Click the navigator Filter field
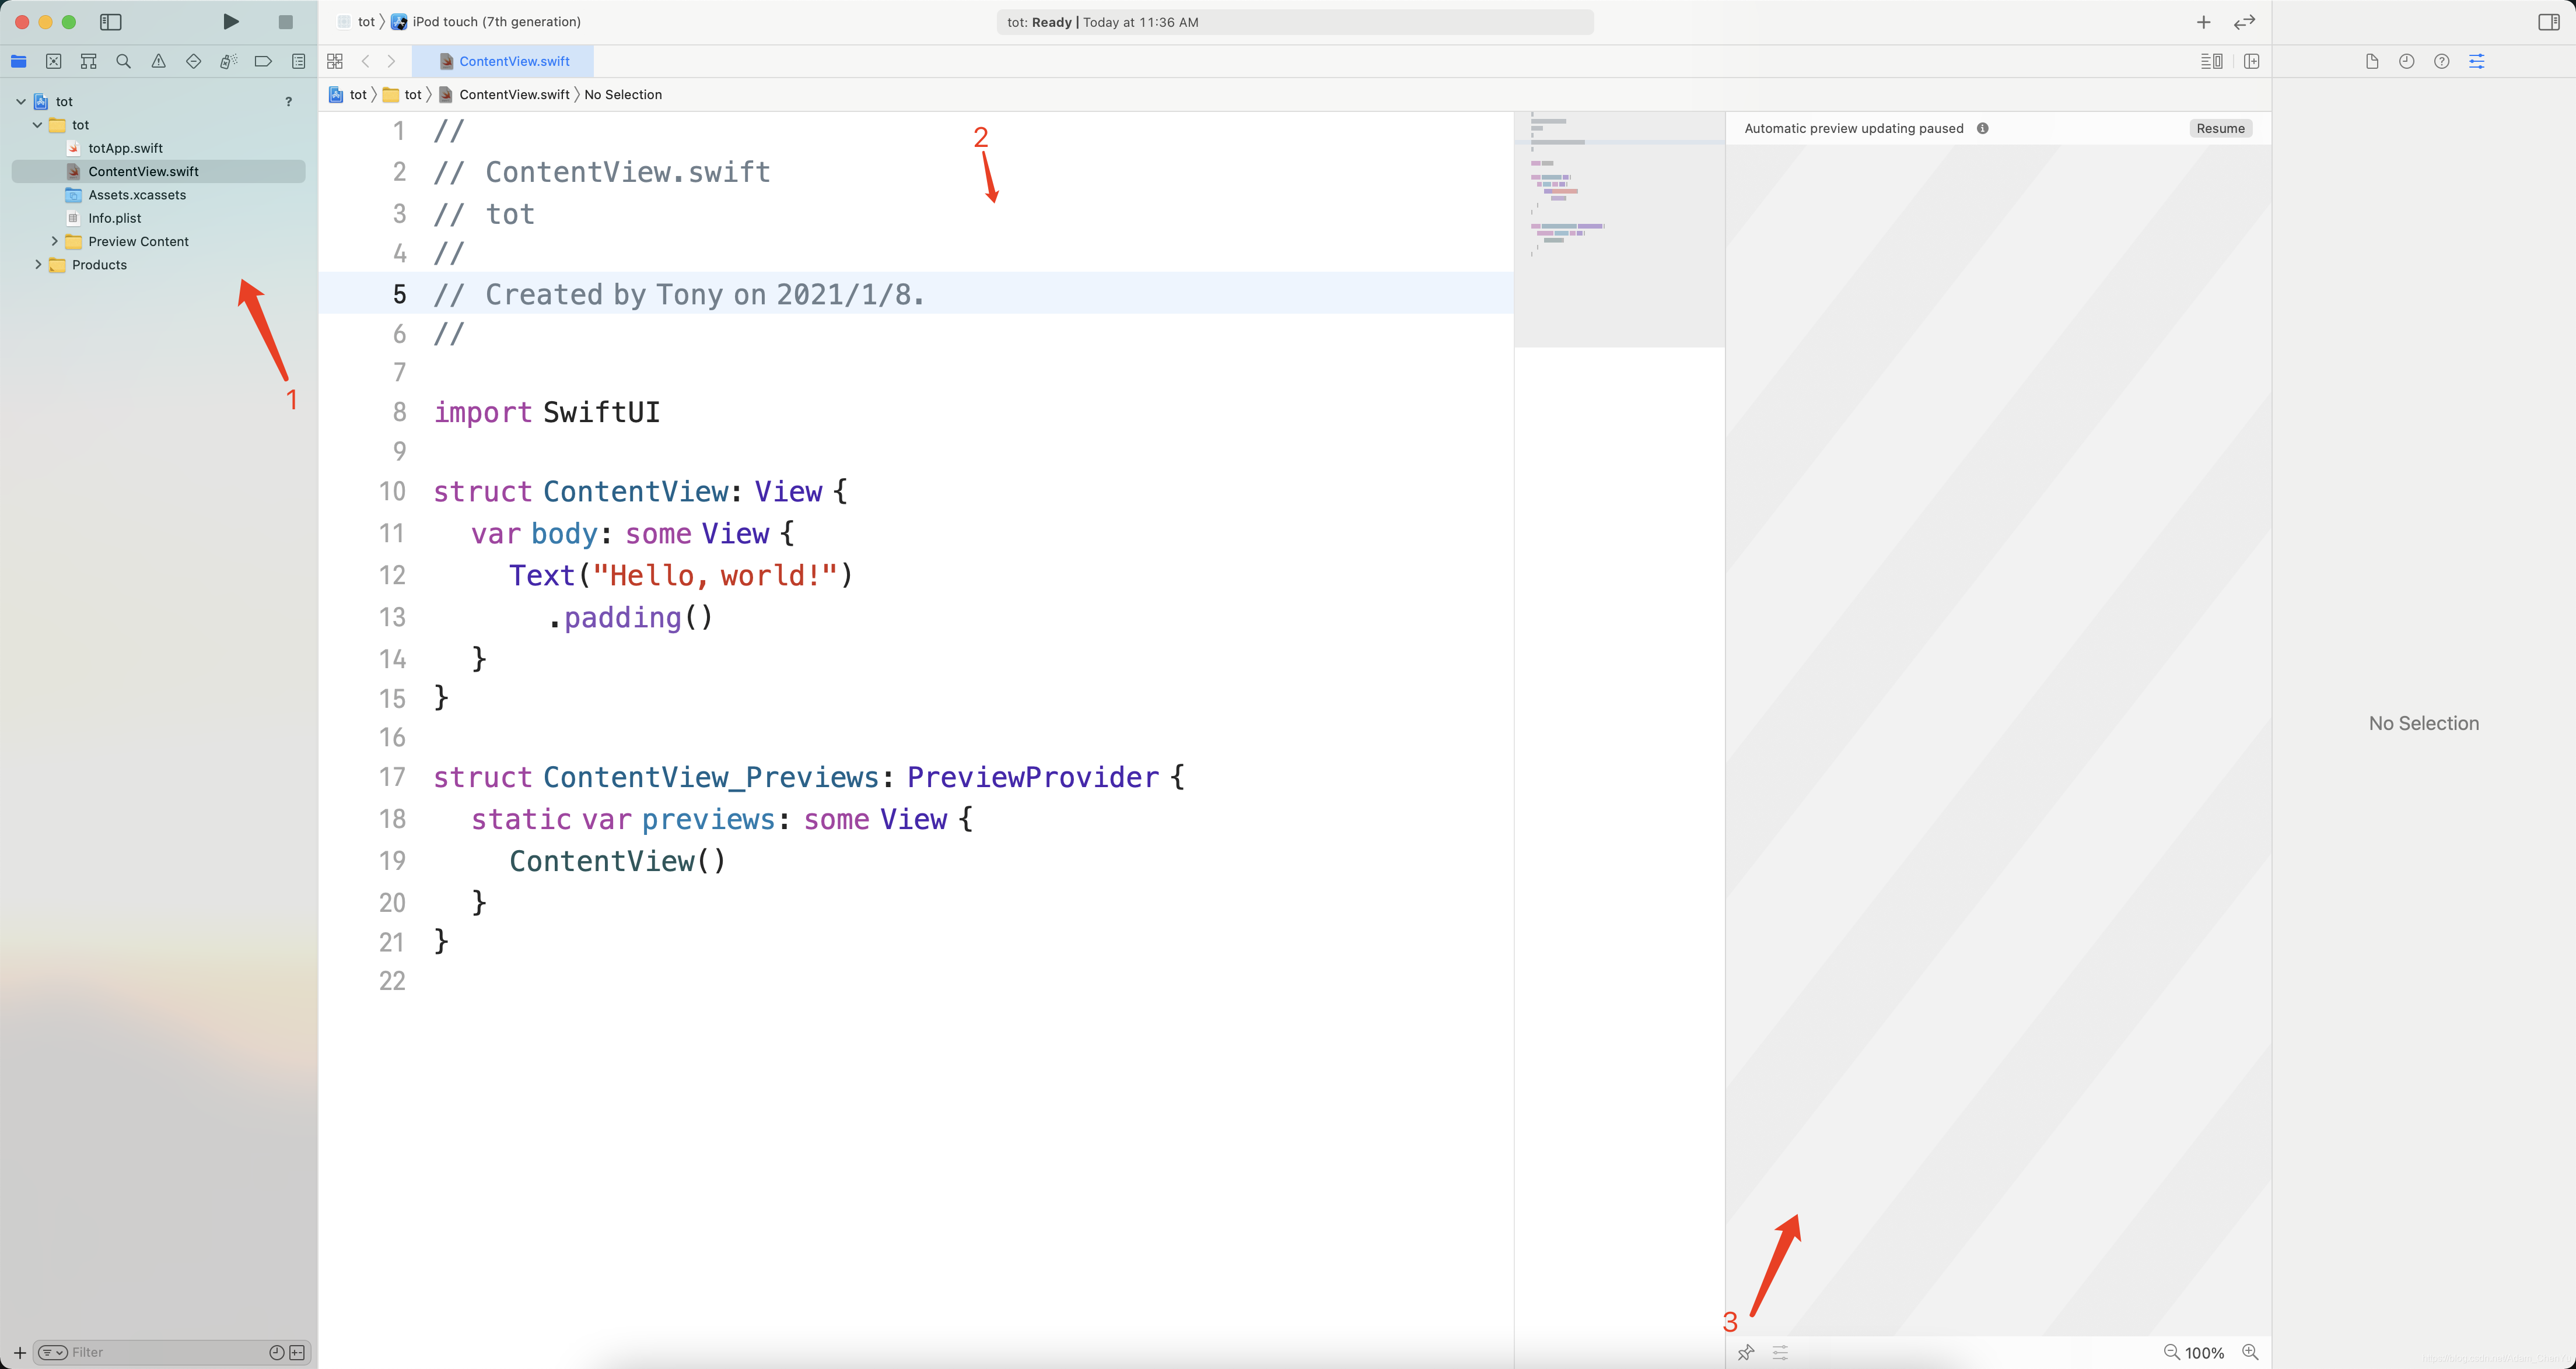This screenshot has width=2576, height=1369. [x=160, y=1352]
